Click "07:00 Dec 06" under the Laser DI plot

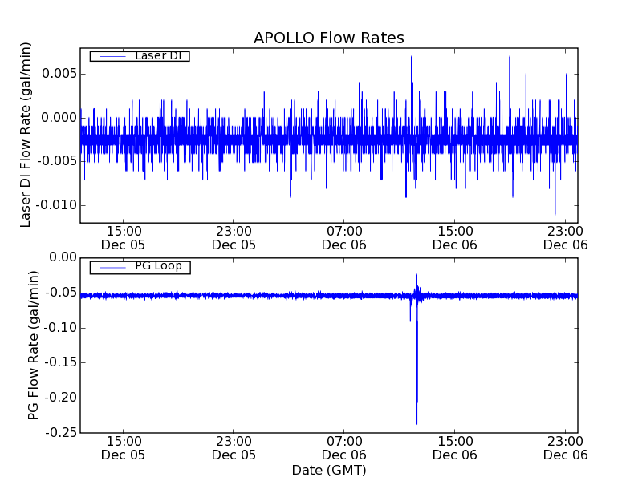click(344, 238)
